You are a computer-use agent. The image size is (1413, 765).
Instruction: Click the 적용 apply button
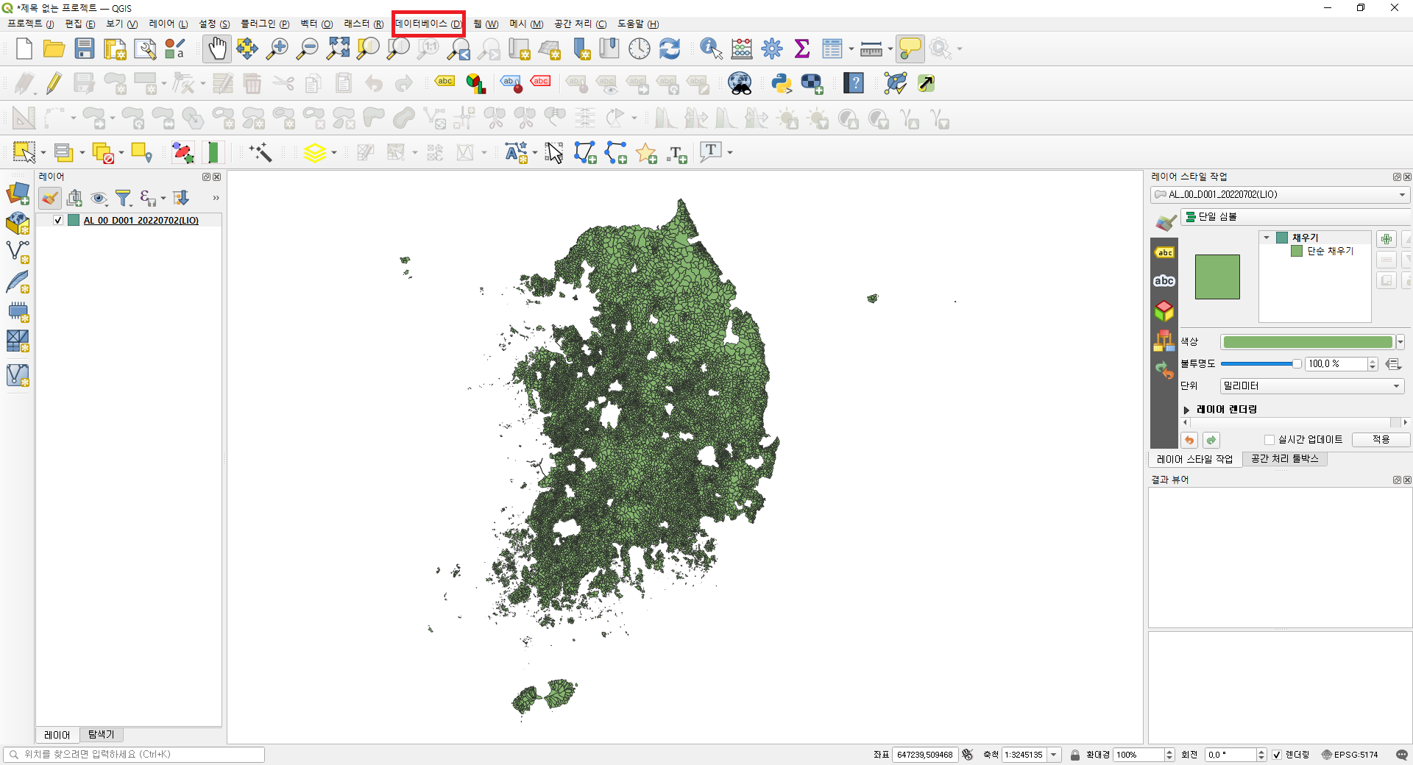(1381, 440)
